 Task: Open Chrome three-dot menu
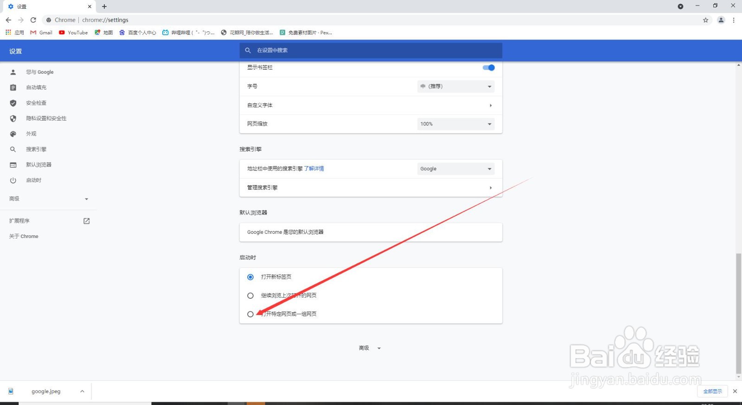pyautogui.click(x=734, y=20)
